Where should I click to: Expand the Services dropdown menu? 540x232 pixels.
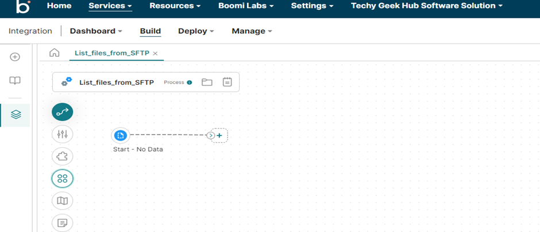[110, 6]
